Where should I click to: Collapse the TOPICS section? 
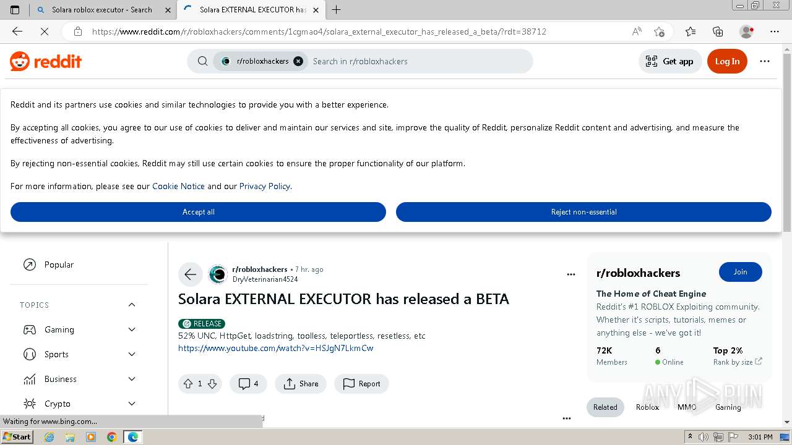click(132, 305)
